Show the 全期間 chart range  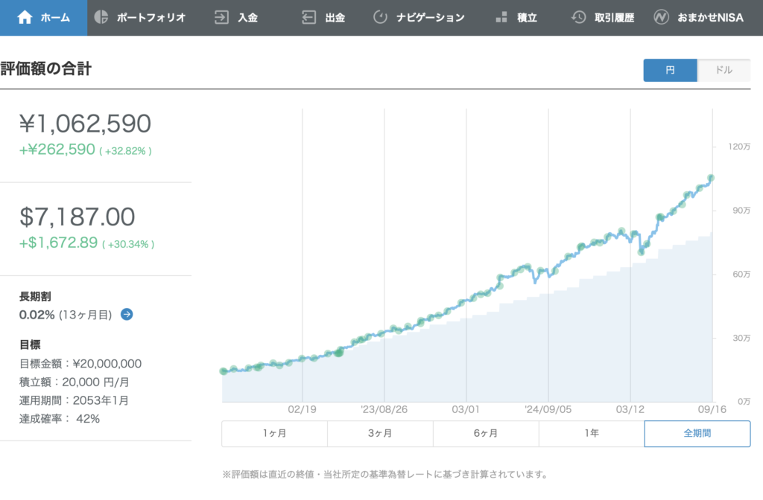(x=697, y=434)
